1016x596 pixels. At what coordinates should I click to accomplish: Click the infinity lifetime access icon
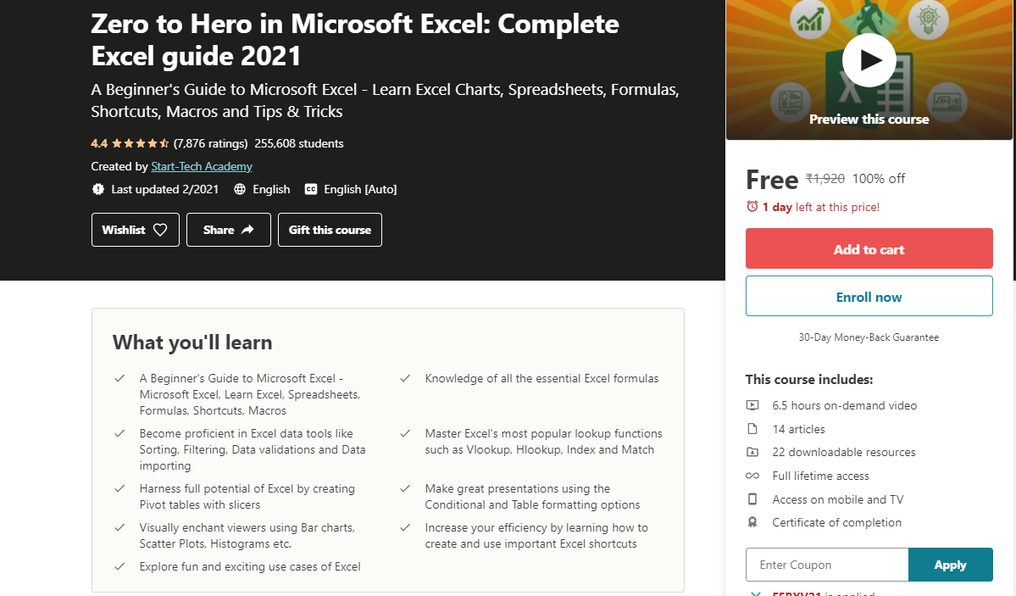752,476
